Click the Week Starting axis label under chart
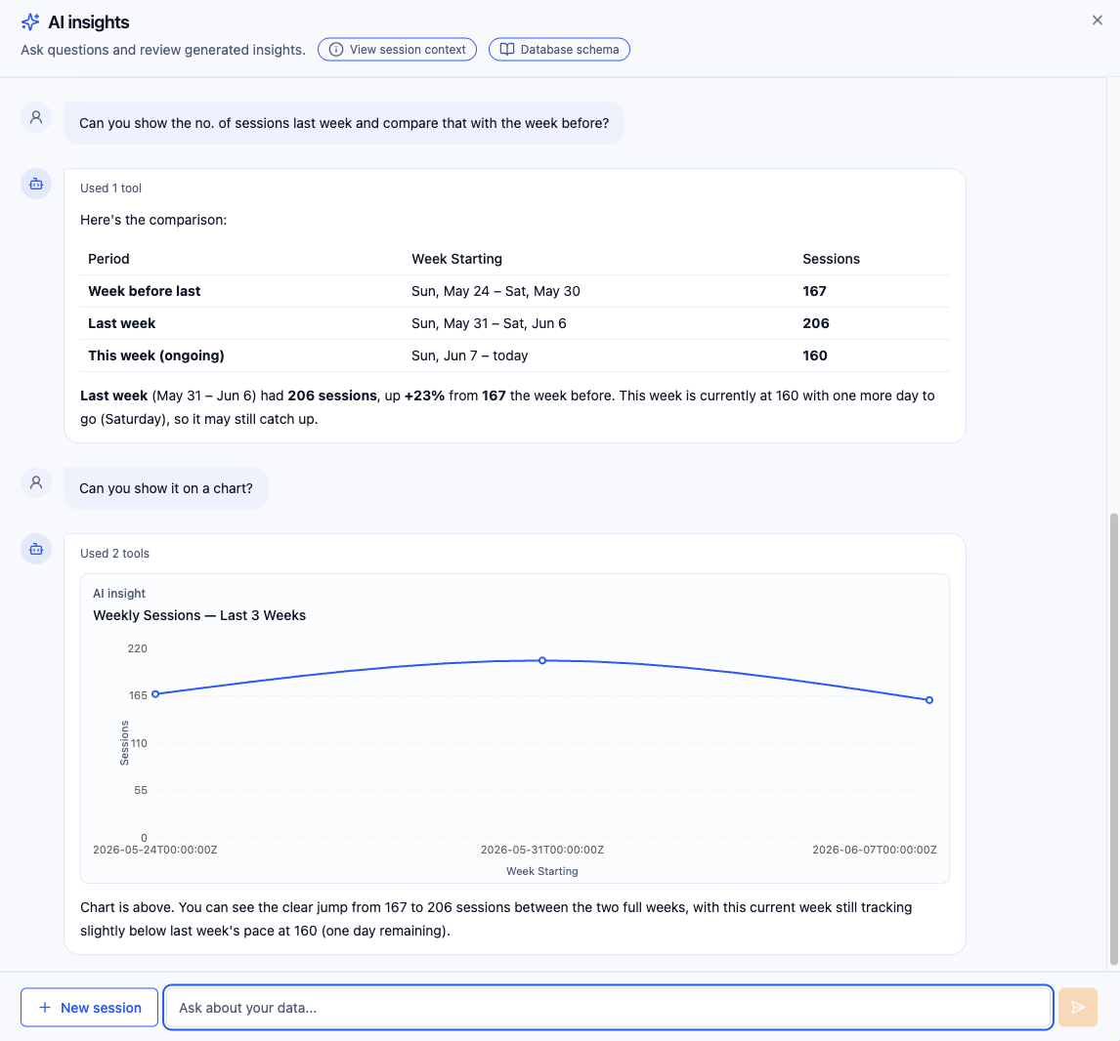This screenshot has width=1120, height=1041. coord(542,871)
